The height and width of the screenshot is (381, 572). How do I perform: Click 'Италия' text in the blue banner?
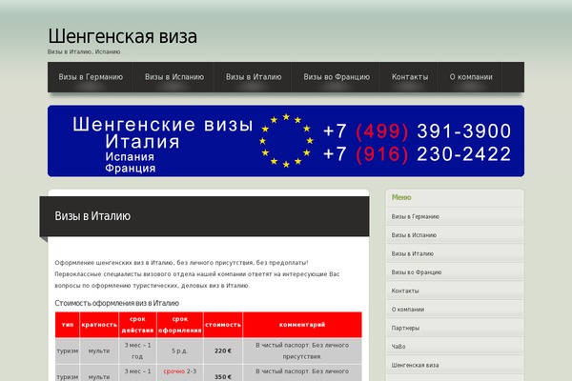(143, 142)
